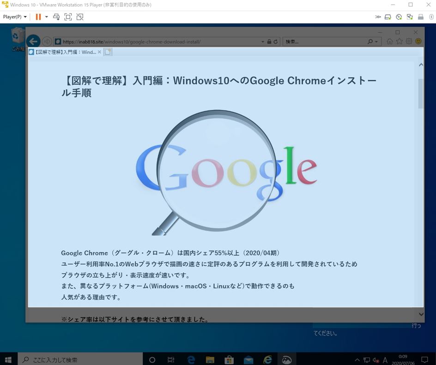
Task: Click the line '人気がある理由です。'
Action: (x=91, y=297)
